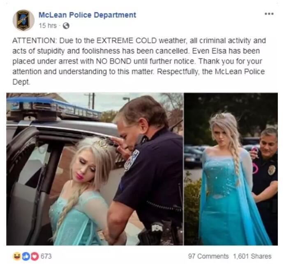Click the blue Like thumbs-up reaction icon

point(26,256)
